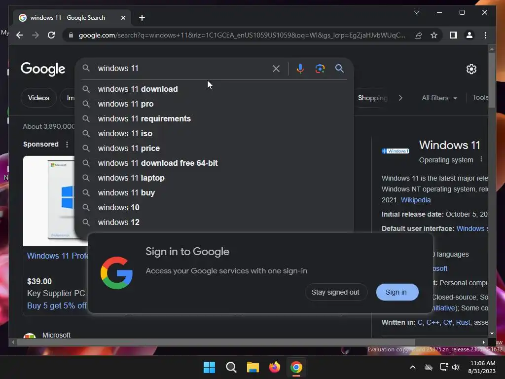Select suggestion windows 11 price

214,148
